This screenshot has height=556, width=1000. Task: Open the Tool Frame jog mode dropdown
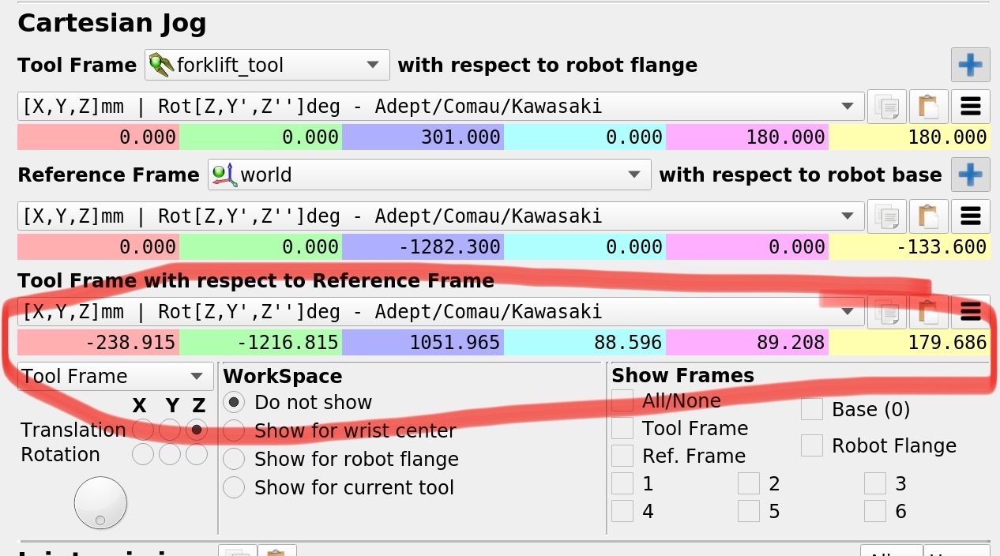coord(115,376)
